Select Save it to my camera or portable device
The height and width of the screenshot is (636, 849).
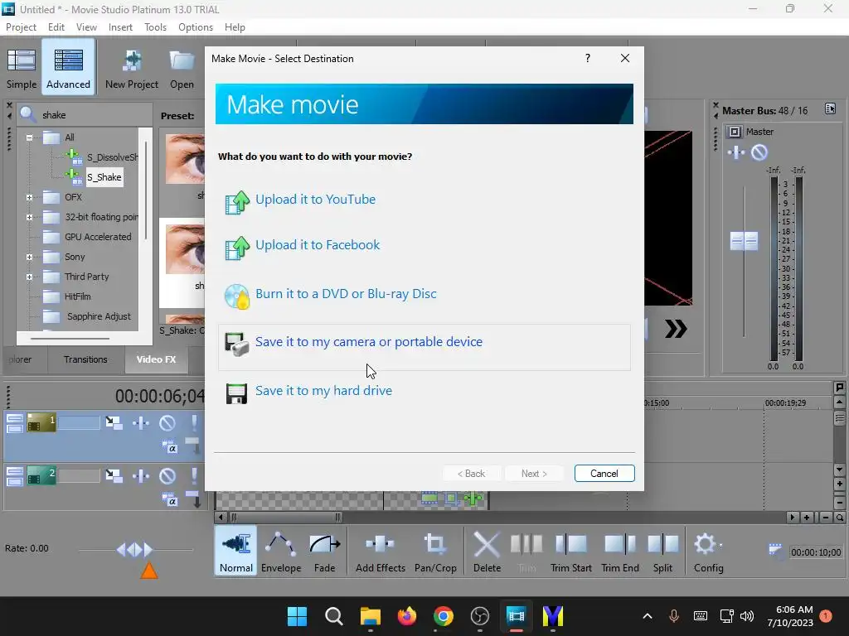(424, 347)
